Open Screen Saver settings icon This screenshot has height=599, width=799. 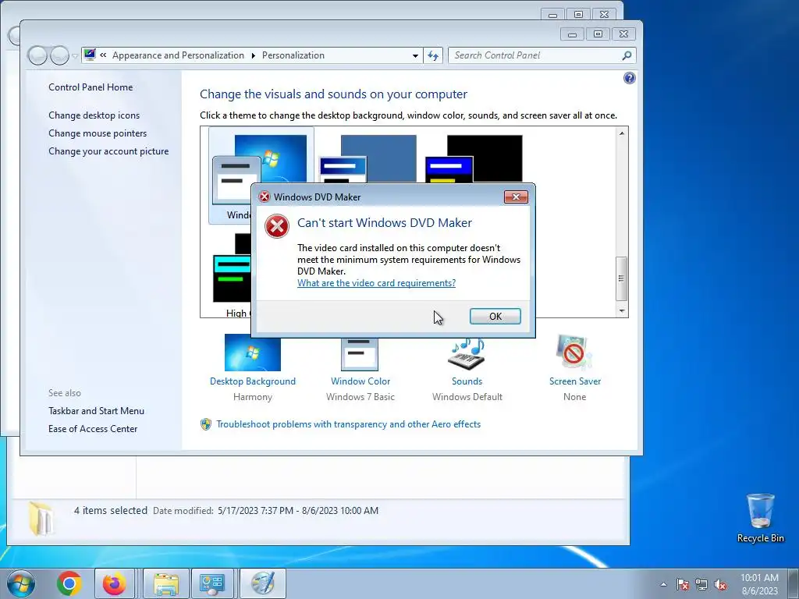click(x=574, y=353)
